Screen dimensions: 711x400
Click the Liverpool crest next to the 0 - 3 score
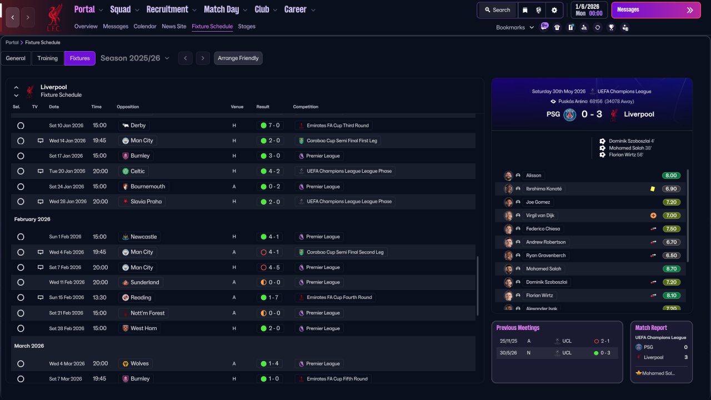614,114
